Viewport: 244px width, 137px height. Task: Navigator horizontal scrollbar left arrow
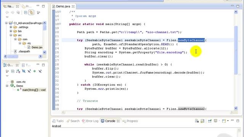pyautogui.click(x=5, y=56)
